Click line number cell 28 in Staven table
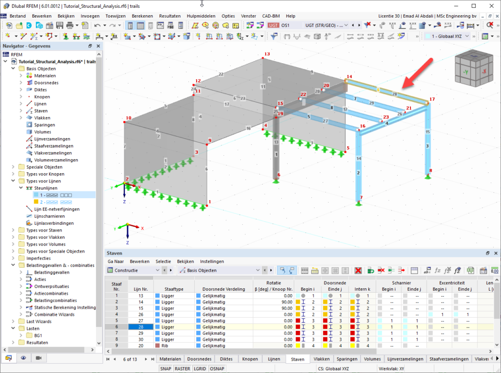The width and height of the screenshot is (501, 373). pyautogui.click(x=140, y=326)
